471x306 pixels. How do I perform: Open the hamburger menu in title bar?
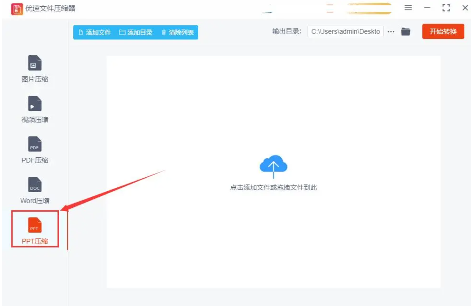(408, 8)
